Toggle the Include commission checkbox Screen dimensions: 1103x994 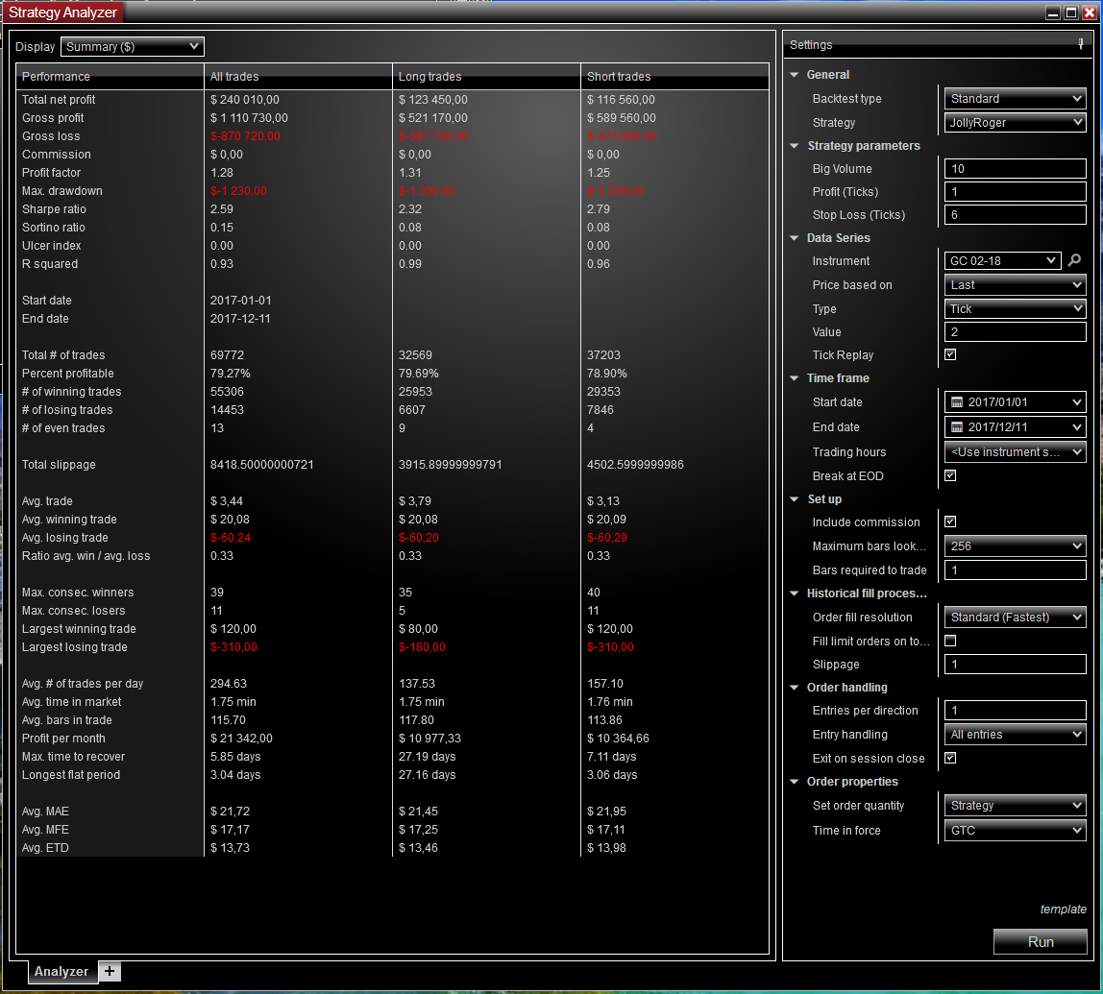pyautogui.click(x=950, y=521)
